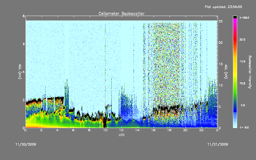Click the '5.0' colorbar tick label
256x160 pixels.
[x=243, y=106]
